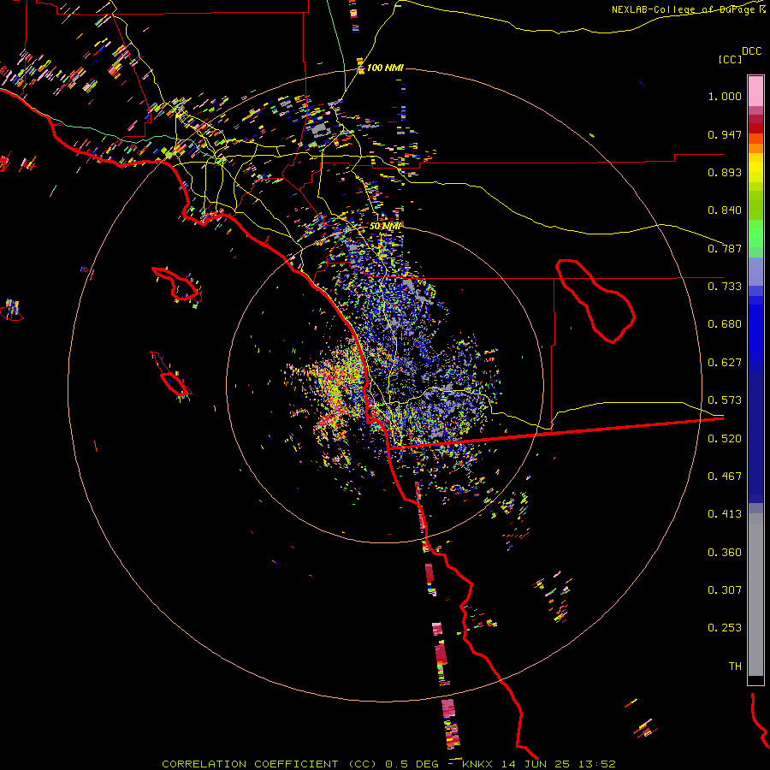Click the 0.893 color scale value
This screenshot has height=770, width=770.
[x=725, y=172]
